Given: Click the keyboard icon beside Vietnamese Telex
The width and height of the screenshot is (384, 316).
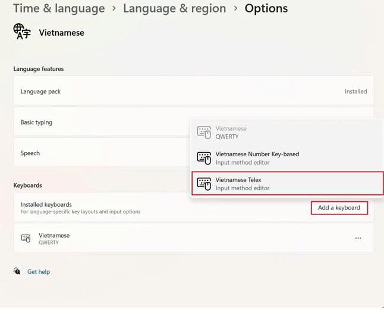Looking at the screenshot, I should coord(204,184).
